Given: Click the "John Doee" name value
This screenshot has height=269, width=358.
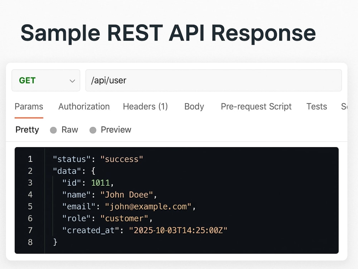Looking at the screenshot, I should click(127, 195).
